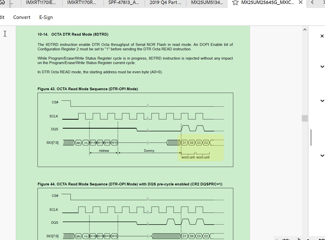Switch to the IMXRT1170IE document tab
This screenshot has width=325, height=240.
coord(41,3)
